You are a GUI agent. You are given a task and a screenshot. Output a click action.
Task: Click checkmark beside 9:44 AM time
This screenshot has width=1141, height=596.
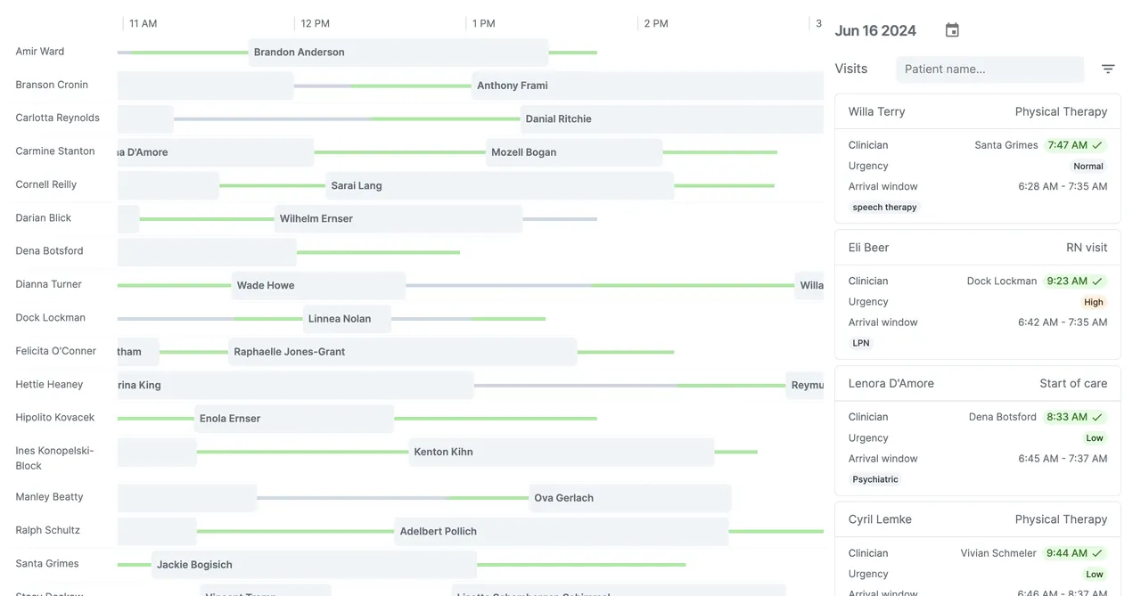tap(1097, 553)
